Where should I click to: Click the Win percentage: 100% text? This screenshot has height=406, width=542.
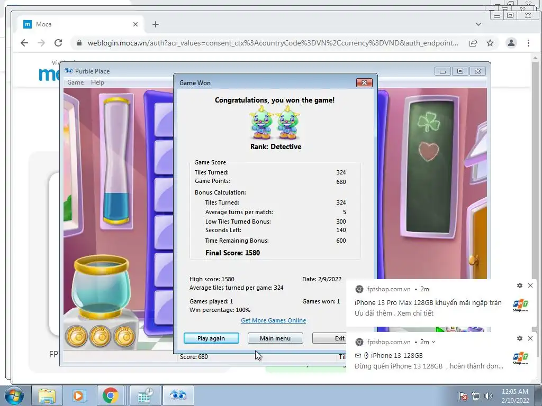[x=220, y=310]
